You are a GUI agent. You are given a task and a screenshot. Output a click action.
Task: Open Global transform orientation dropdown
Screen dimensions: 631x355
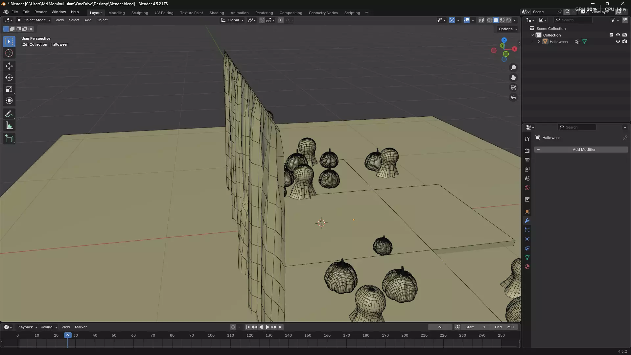(x=233, y=20)
